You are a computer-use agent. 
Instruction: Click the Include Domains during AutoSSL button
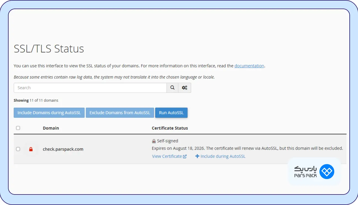tap(49, 113)
